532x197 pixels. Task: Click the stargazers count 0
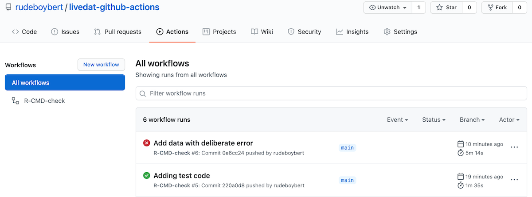[469, 8]
